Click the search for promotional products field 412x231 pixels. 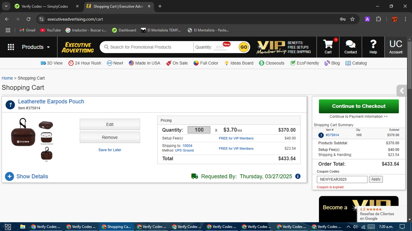pos(148,47)
